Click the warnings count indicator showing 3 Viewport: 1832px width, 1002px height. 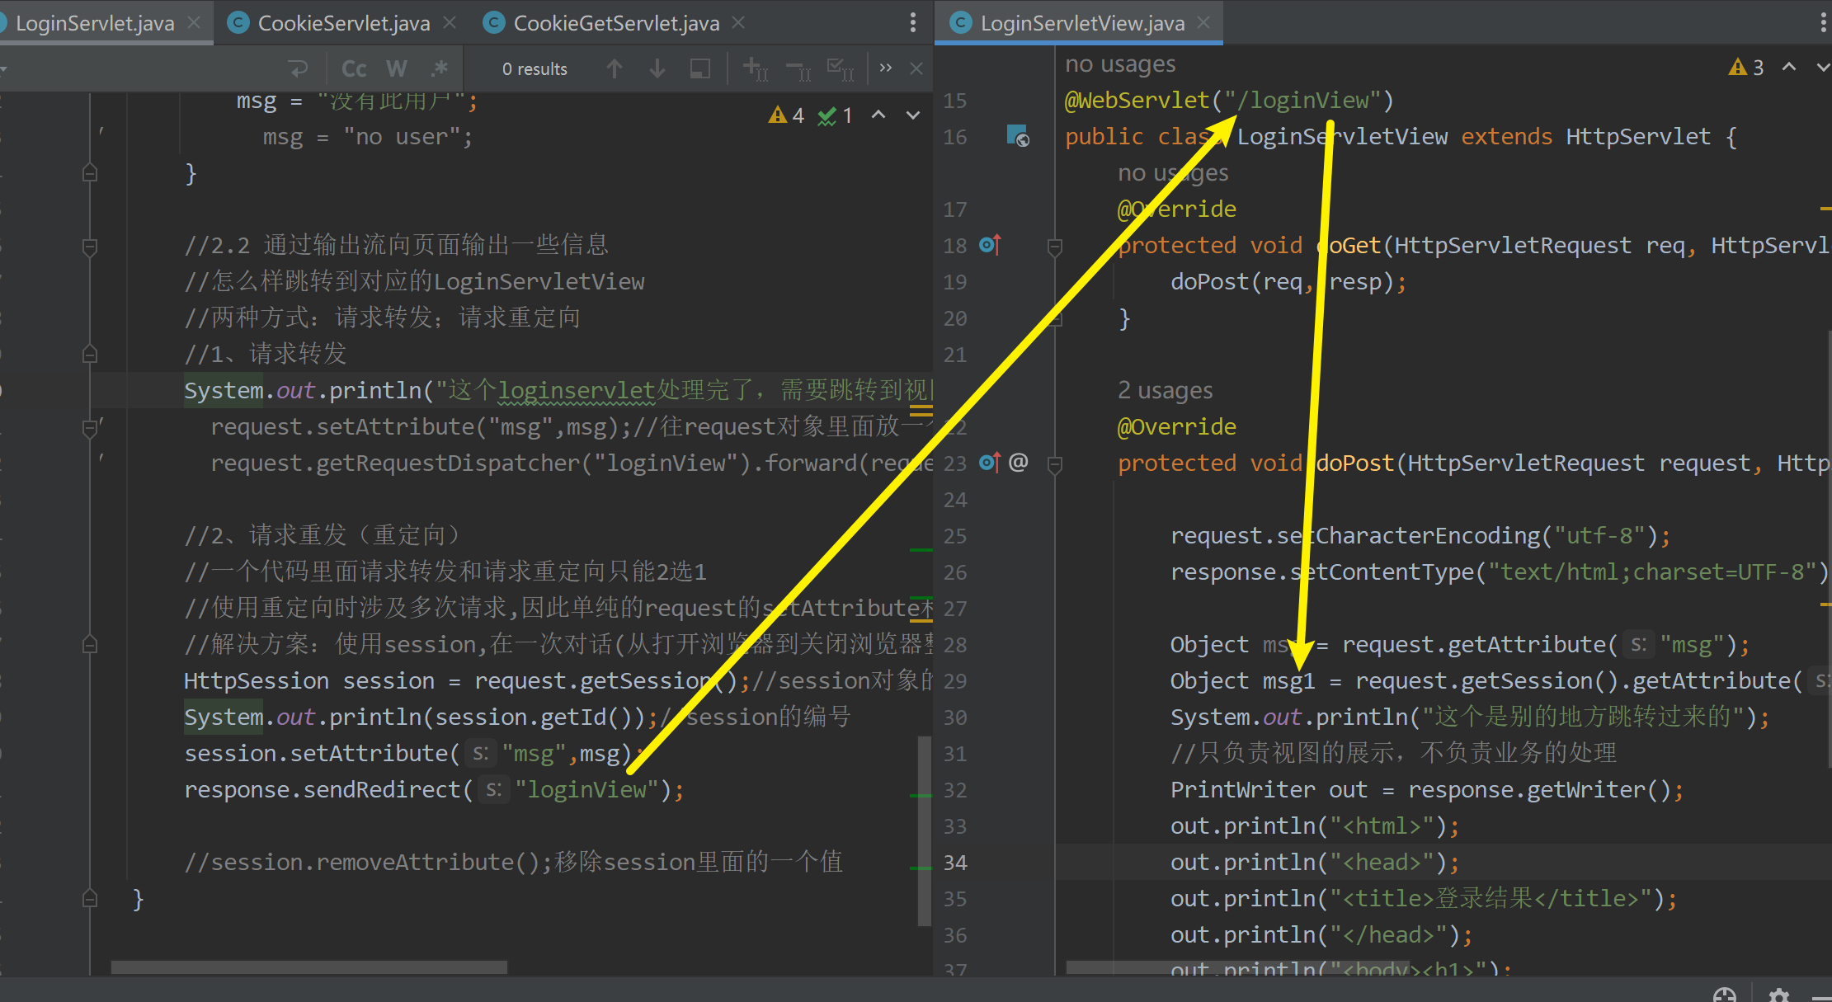(1747, 68)
